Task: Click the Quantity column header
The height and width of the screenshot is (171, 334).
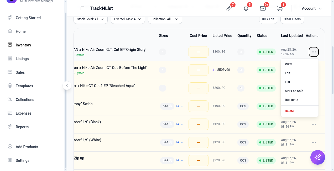Action: [x=244, y=36]
